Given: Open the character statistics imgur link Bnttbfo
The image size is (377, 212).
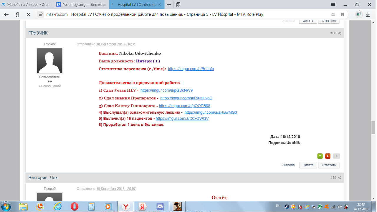Looking at the screenshot, I should [191, 69].
